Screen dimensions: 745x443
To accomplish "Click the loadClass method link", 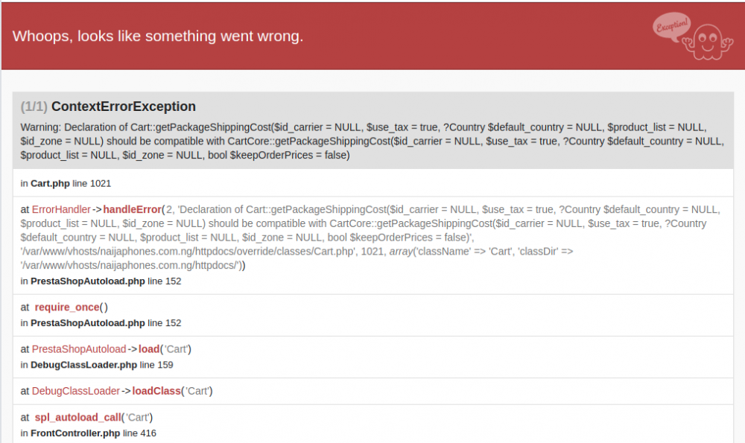I will [x=156, y=391].
